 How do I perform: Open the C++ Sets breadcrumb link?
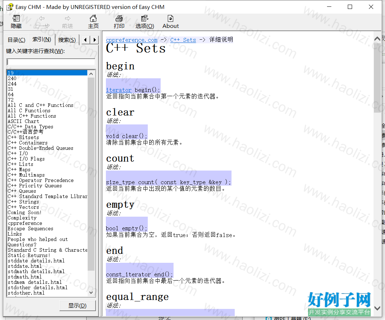pyautogui.click(x=183, y=40)
